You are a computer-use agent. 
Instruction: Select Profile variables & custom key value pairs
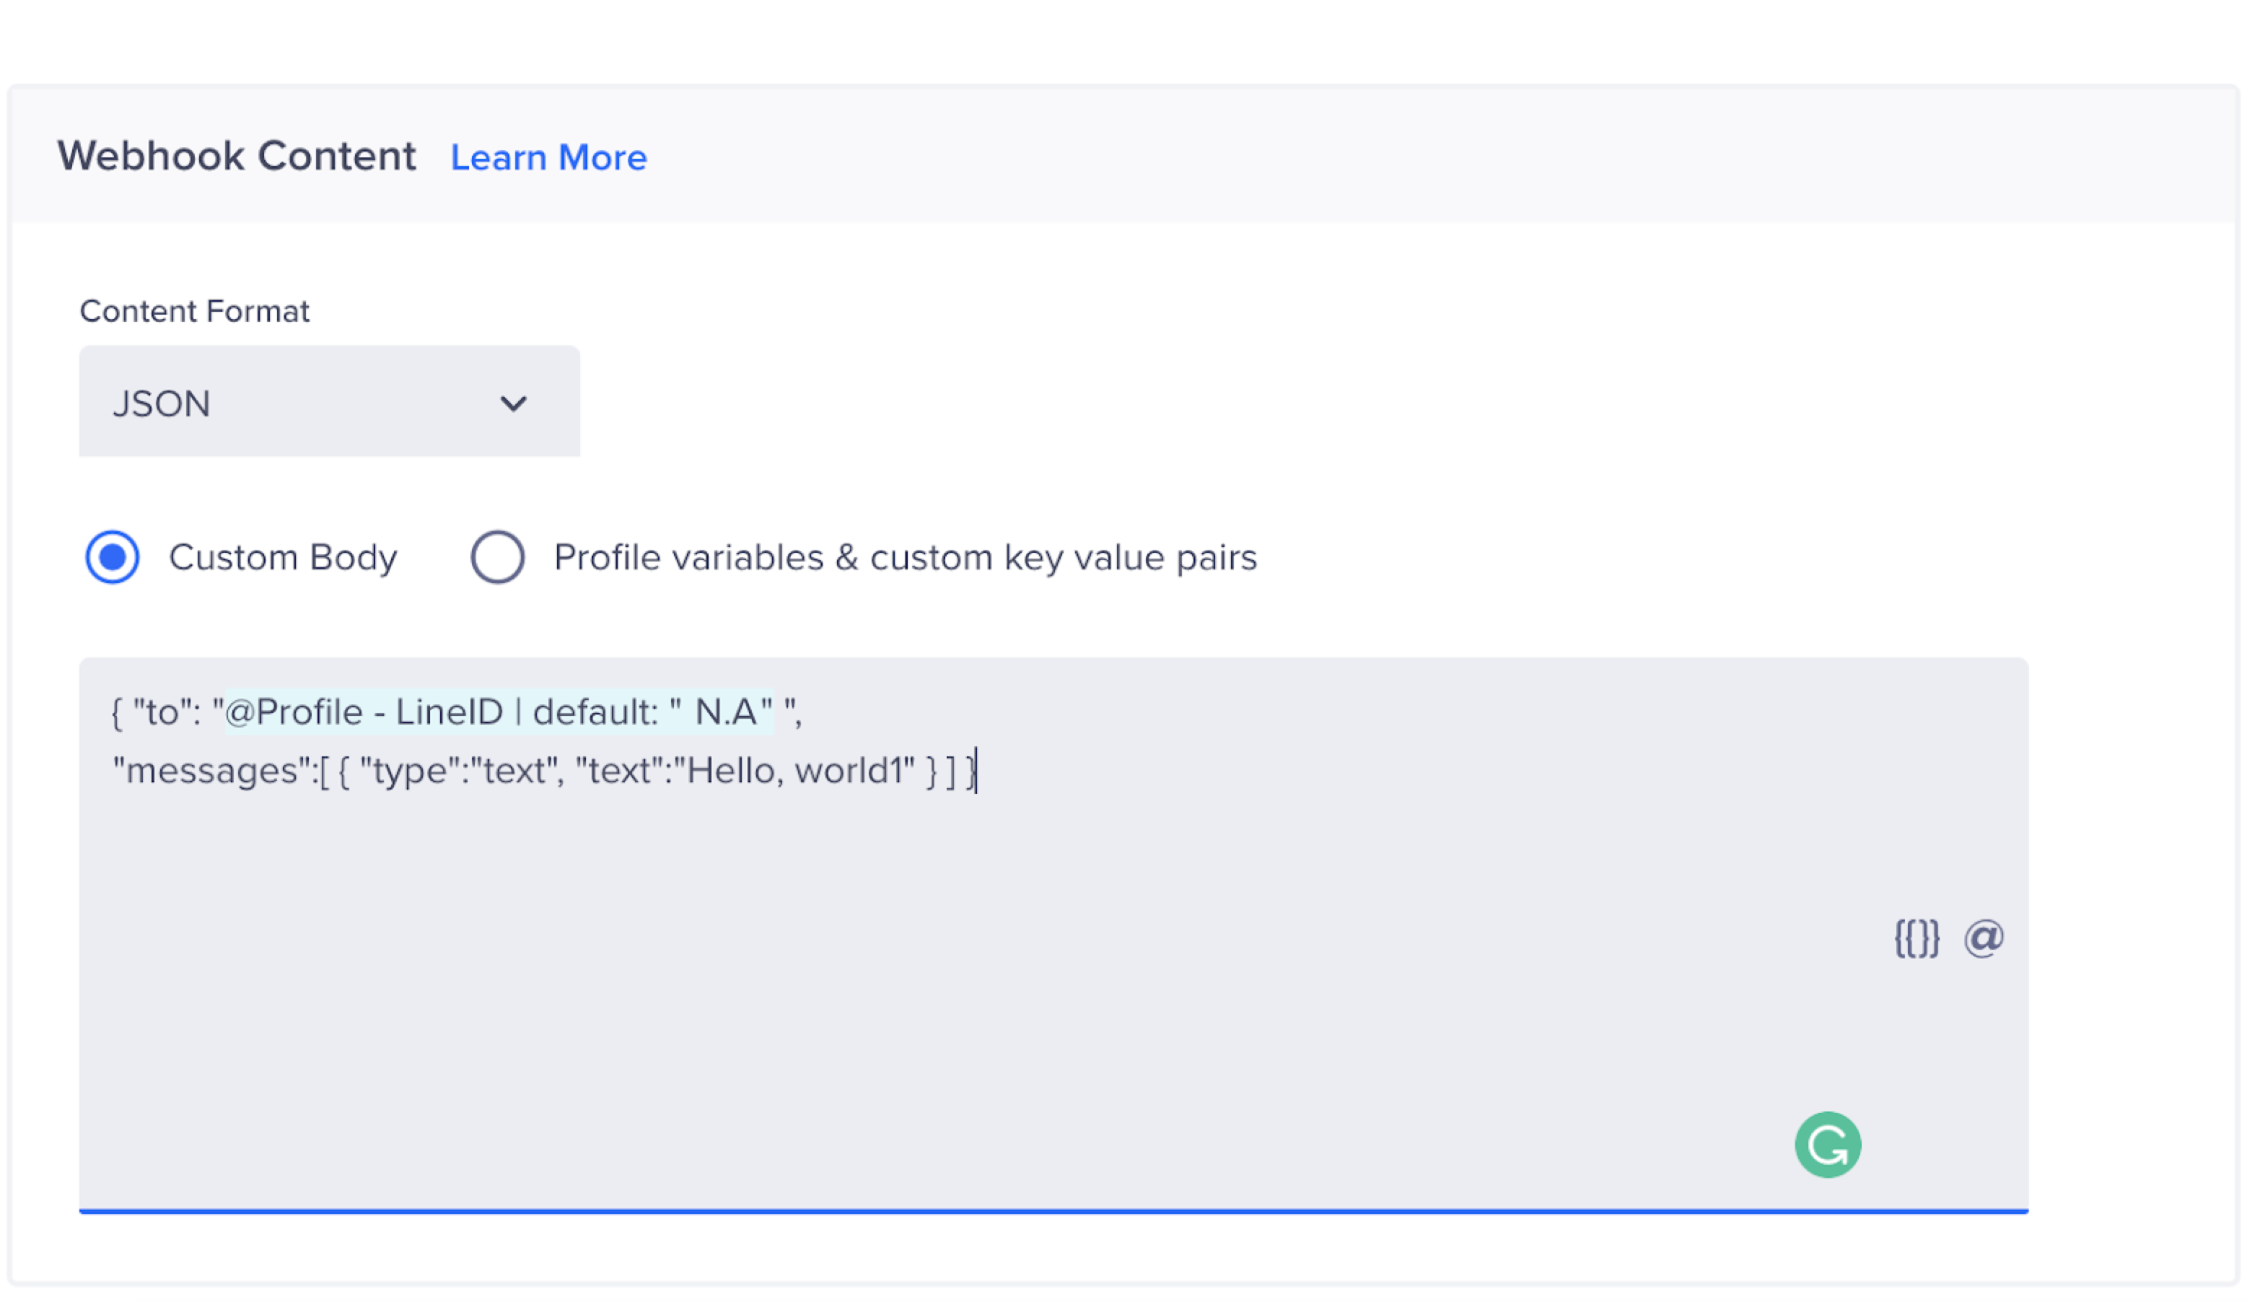click(x=498, y=557)
